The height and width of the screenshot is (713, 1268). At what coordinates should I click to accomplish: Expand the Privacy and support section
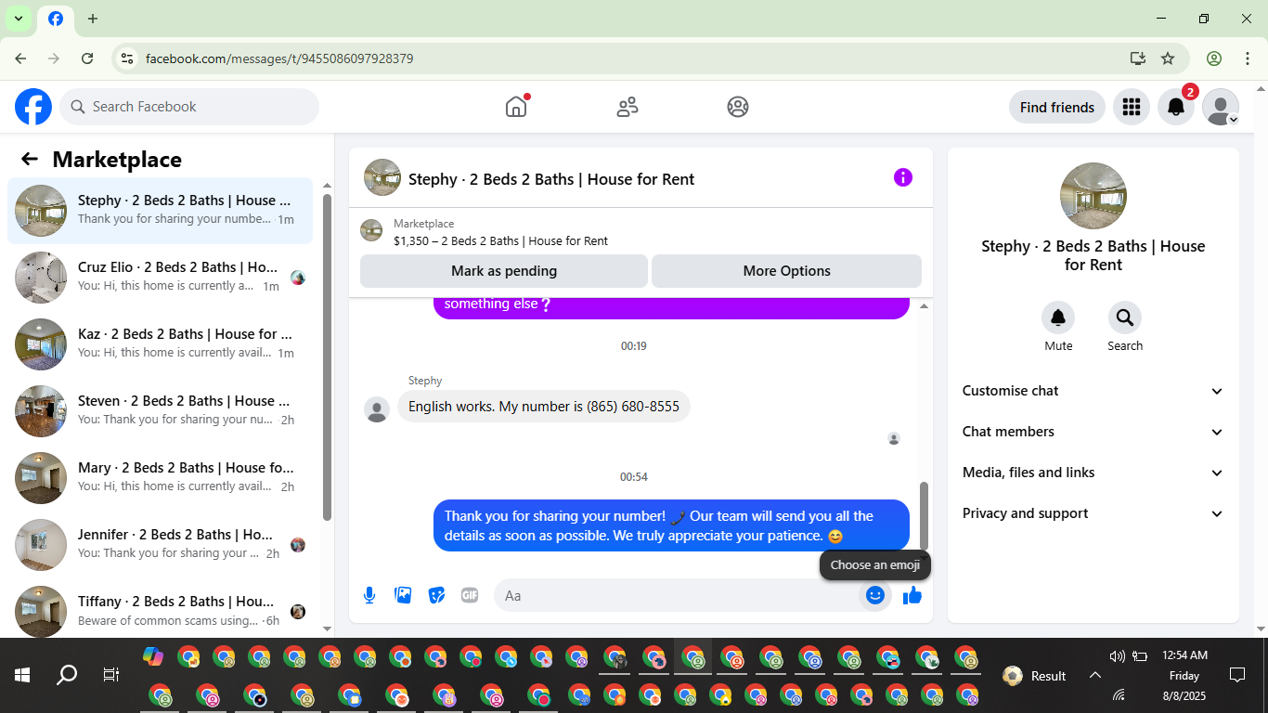point(1093,513)
